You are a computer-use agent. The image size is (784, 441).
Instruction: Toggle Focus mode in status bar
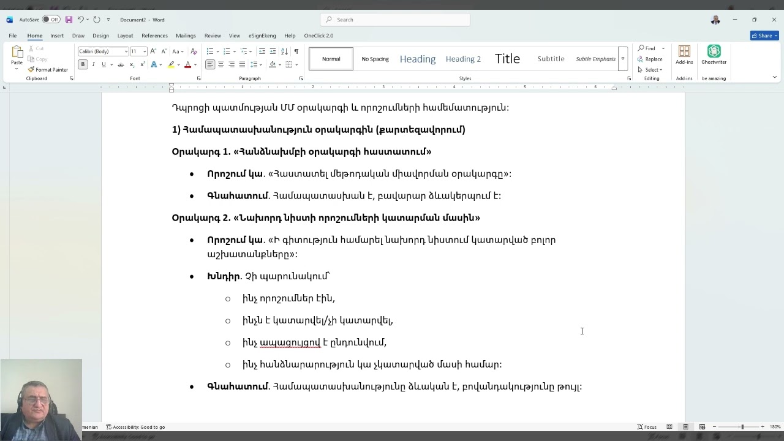647,427
